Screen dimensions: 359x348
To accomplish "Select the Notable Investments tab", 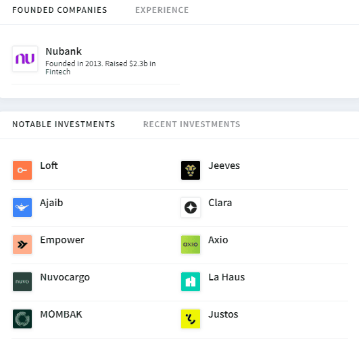I will 64,124.
